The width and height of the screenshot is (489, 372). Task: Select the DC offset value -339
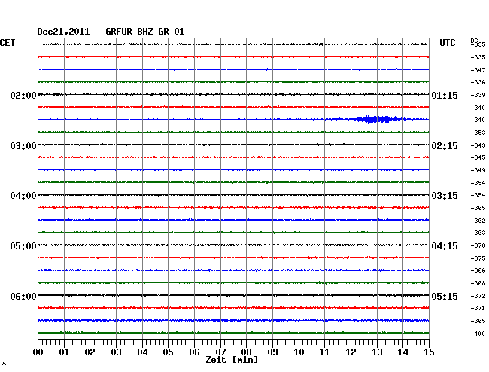(x=478, y=95)
